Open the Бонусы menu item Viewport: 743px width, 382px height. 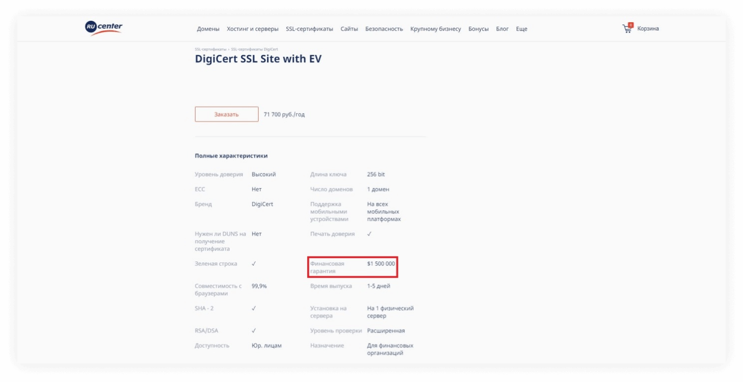(x=478, y=29)
